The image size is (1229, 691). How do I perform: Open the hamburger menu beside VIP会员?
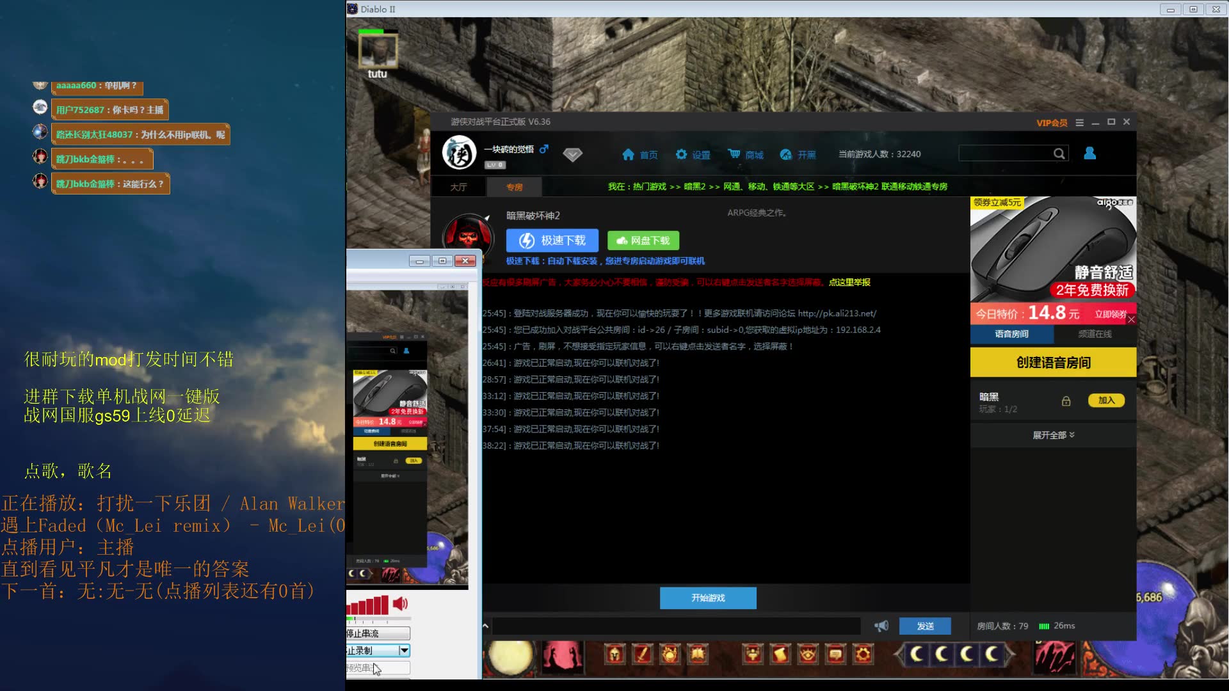pos(1079,122)
